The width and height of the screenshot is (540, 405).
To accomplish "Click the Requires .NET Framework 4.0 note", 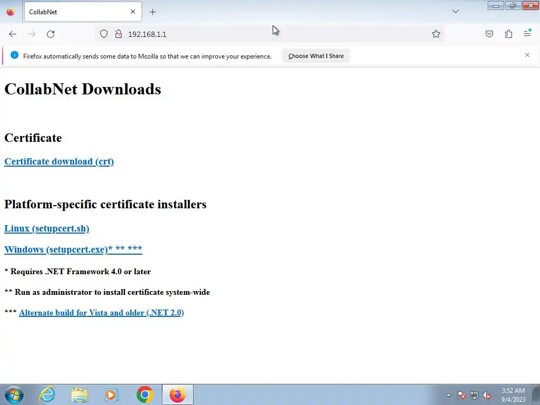I will tap(78, 272).
